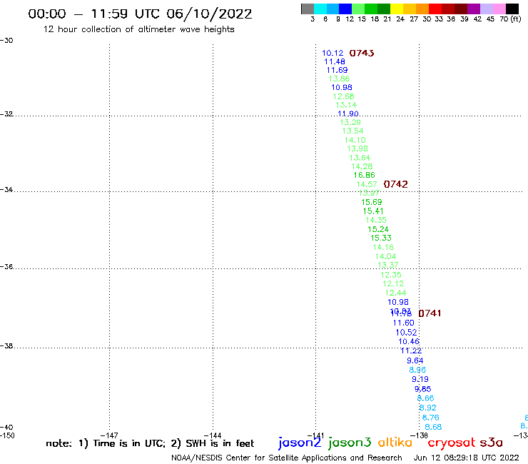Screen dimensions: 528x464
Task: Select the light green legend swatch before 15
Action: pyautogui.click(x=358, y=9)
